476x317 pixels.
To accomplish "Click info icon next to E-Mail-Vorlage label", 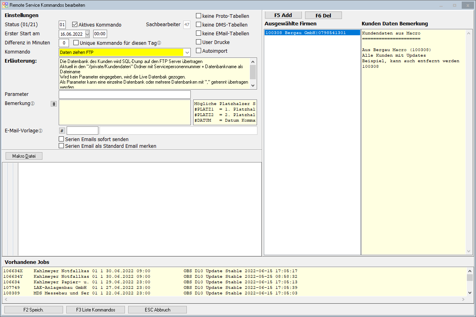I will [x=40, y=131].
